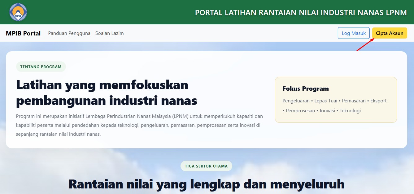Screen dimensions: 414x194
Task: Click the 'Fokus Program' card title
Action: click(x=306, y=89)
